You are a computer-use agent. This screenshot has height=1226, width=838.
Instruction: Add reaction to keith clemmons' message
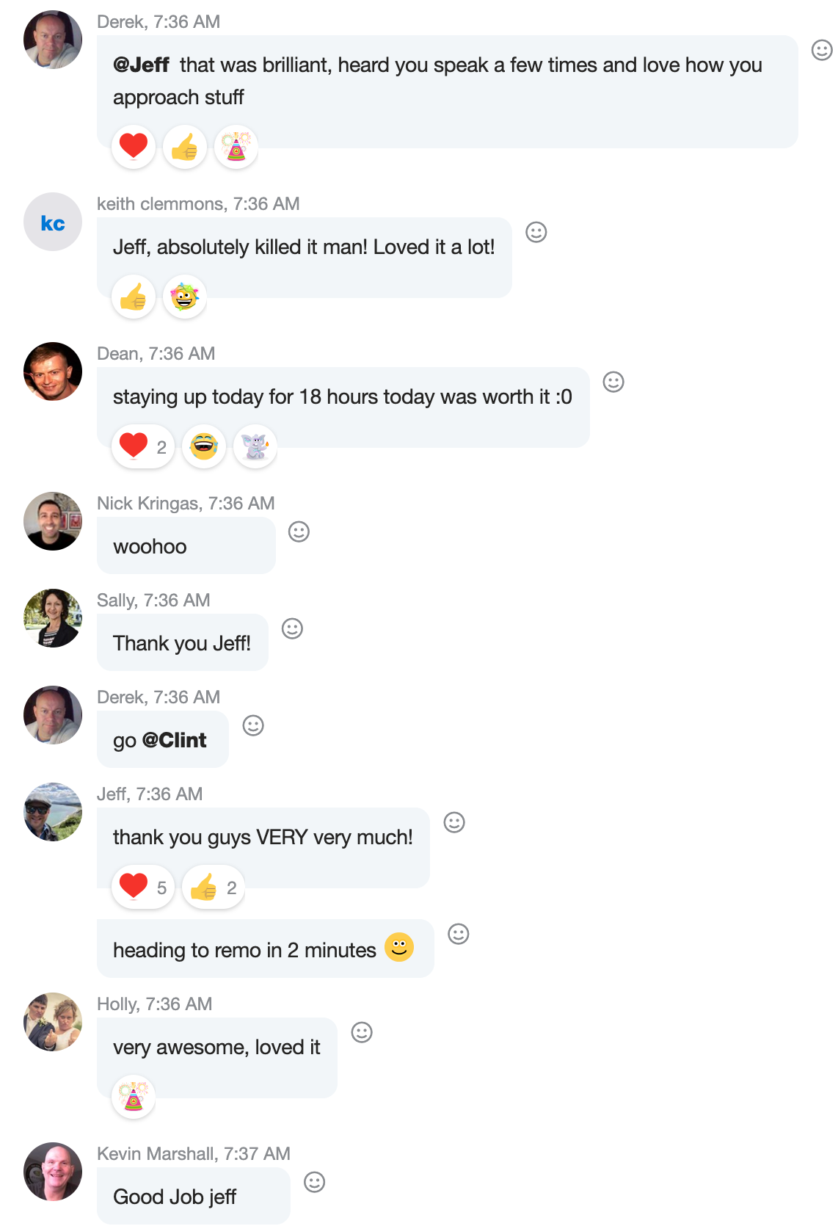pos(536,232)
